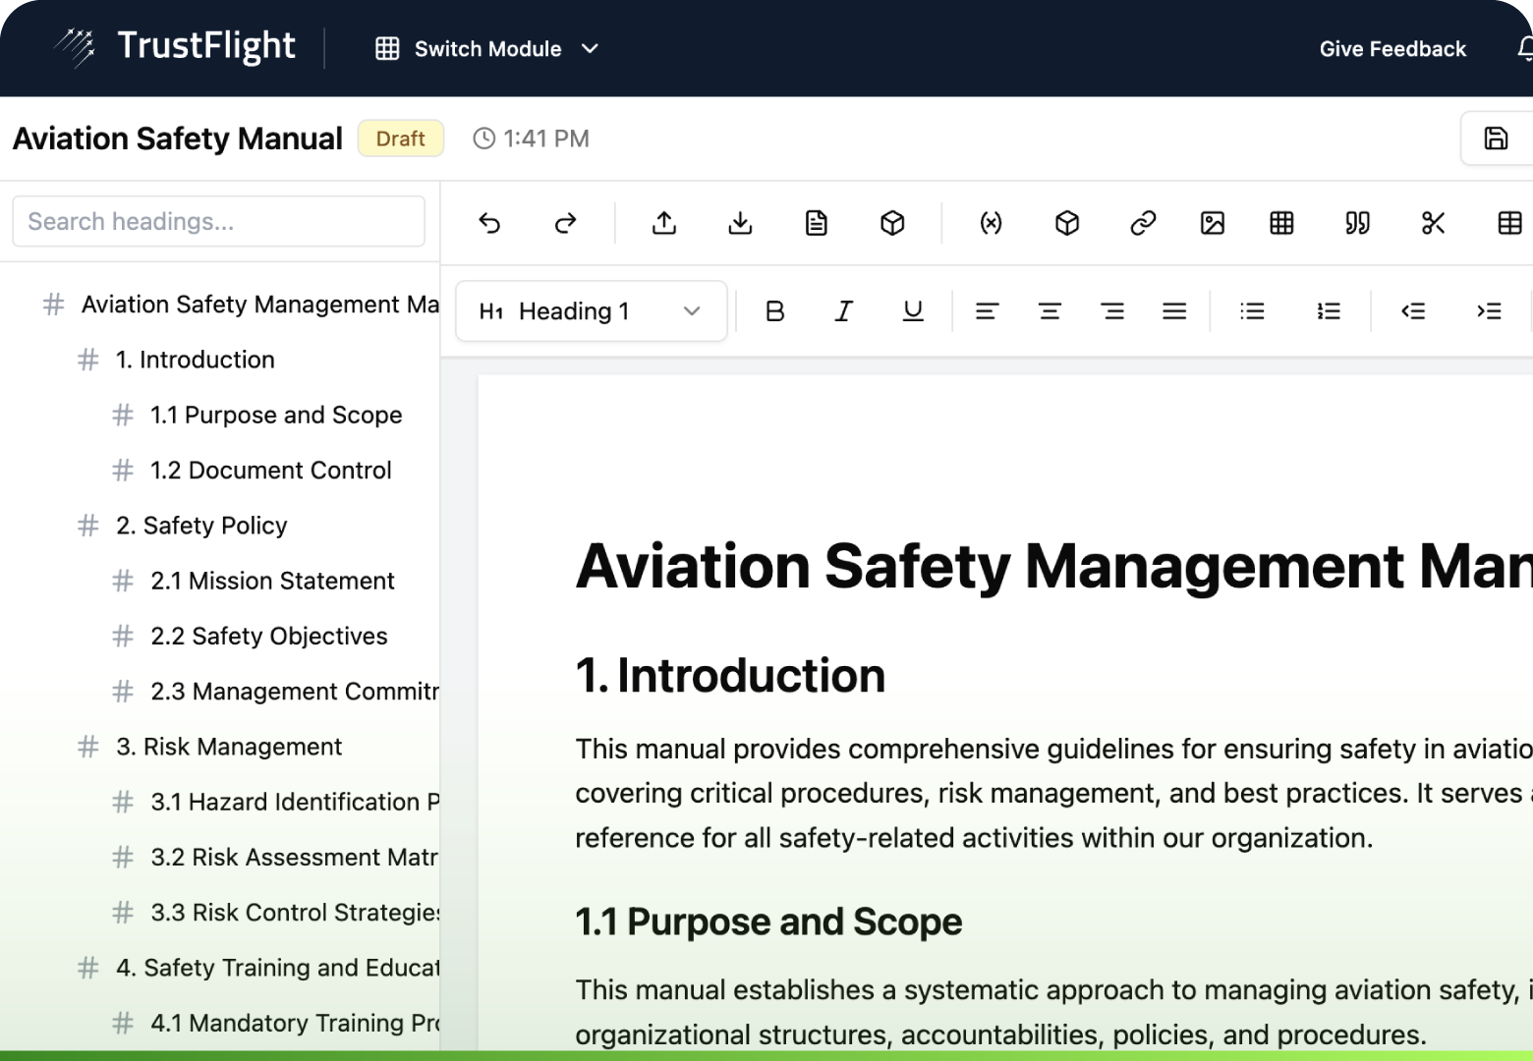Go to 1.2 Document Control heading
Screen dimensions: 1533x1061
pyautogui.click(x=270, y=471)
